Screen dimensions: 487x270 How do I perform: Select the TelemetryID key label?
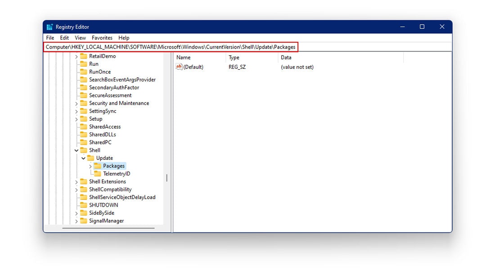coord(117,174)
